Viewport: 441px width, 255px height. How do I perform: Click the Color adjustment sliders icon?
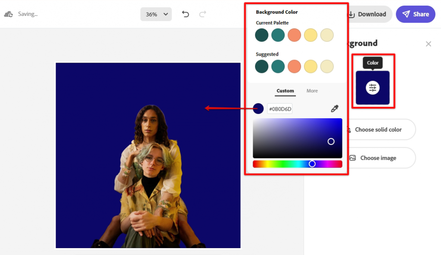click(373, 88)
